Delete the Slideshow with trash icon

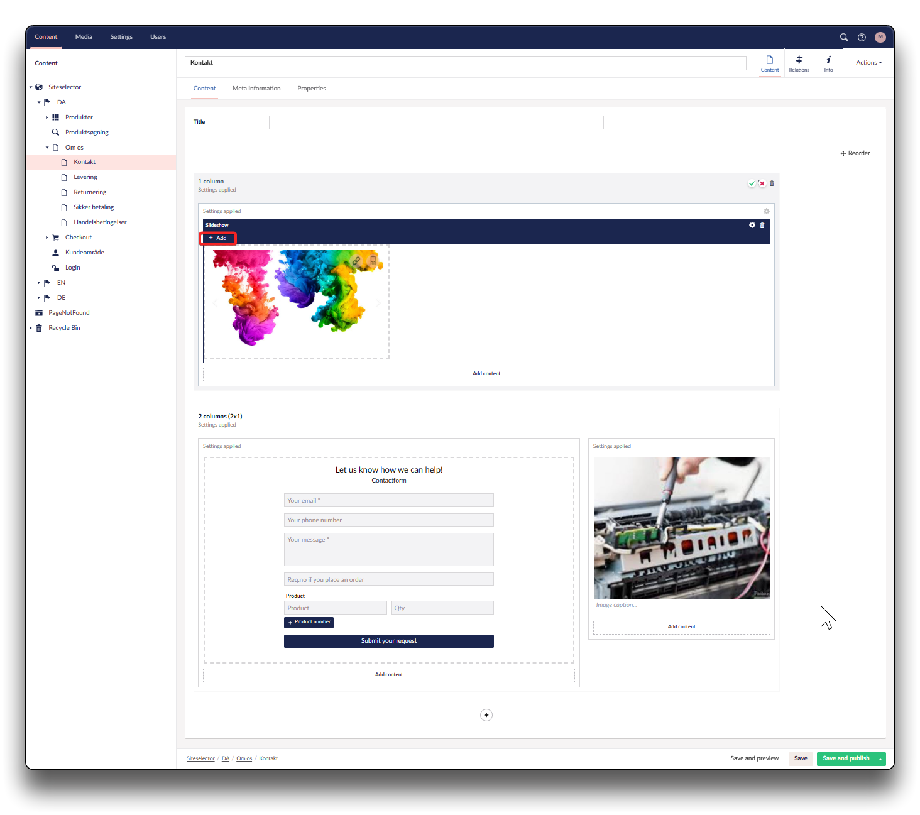762,225
